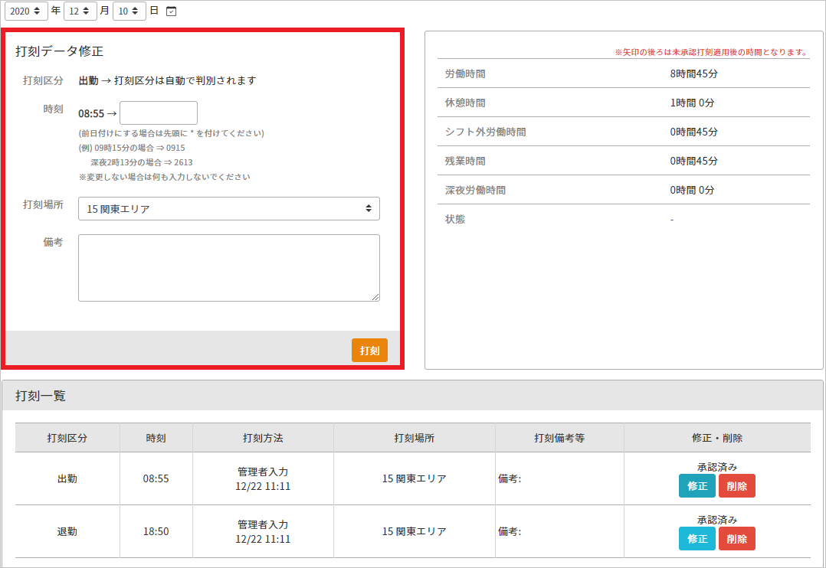Open the year dropdown showing 2020
Screen dimensions: 826x568
pyautogui.click(x=26, y=11)
